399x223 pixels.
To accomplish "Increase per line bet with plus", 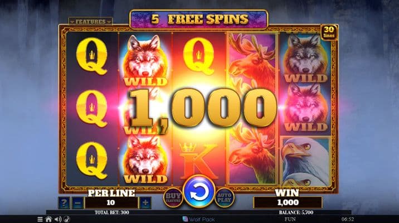I will pyautogui.click(x=145, y=203).
